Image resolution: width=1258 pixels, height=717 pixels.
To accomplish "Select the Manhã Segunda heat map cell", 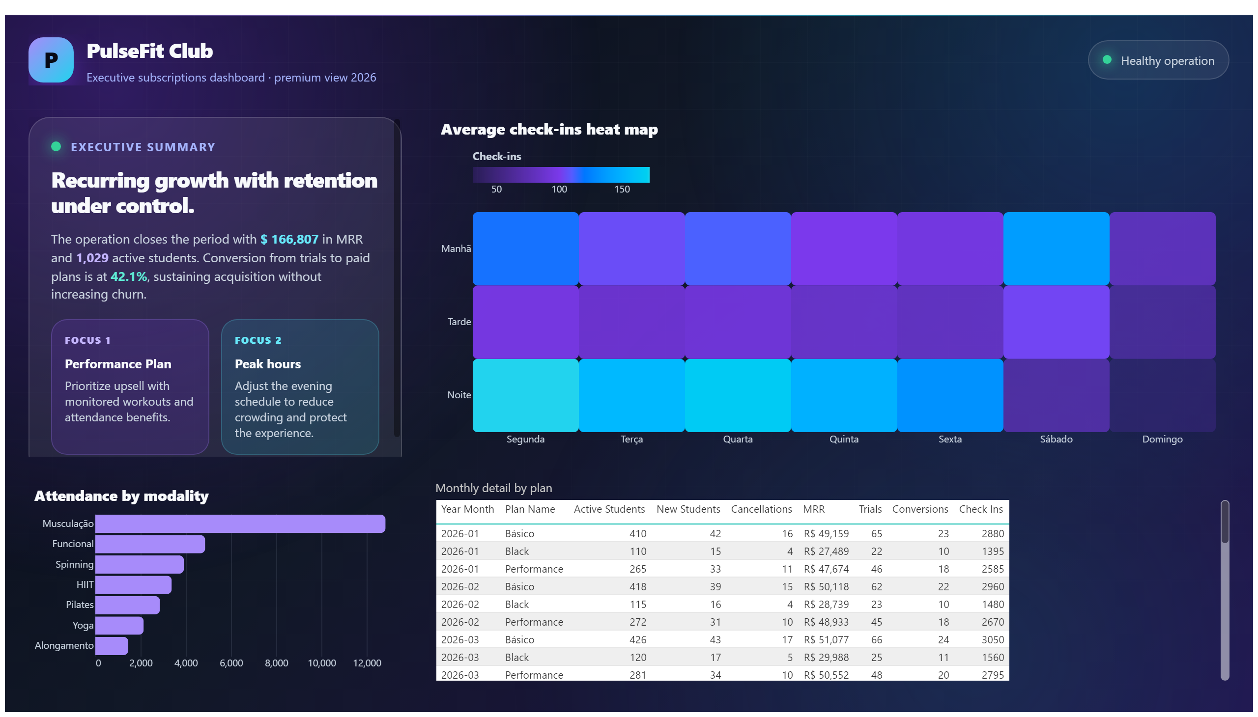I will click(525, 248).
